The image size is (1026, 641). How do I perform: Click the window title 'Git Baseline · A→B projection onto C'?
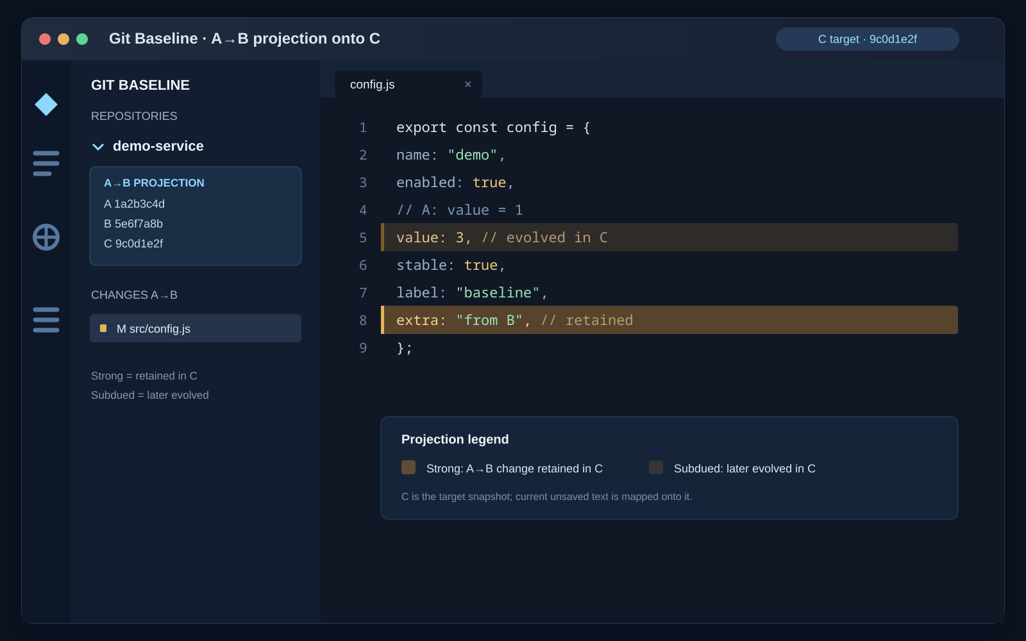[244, 38]
